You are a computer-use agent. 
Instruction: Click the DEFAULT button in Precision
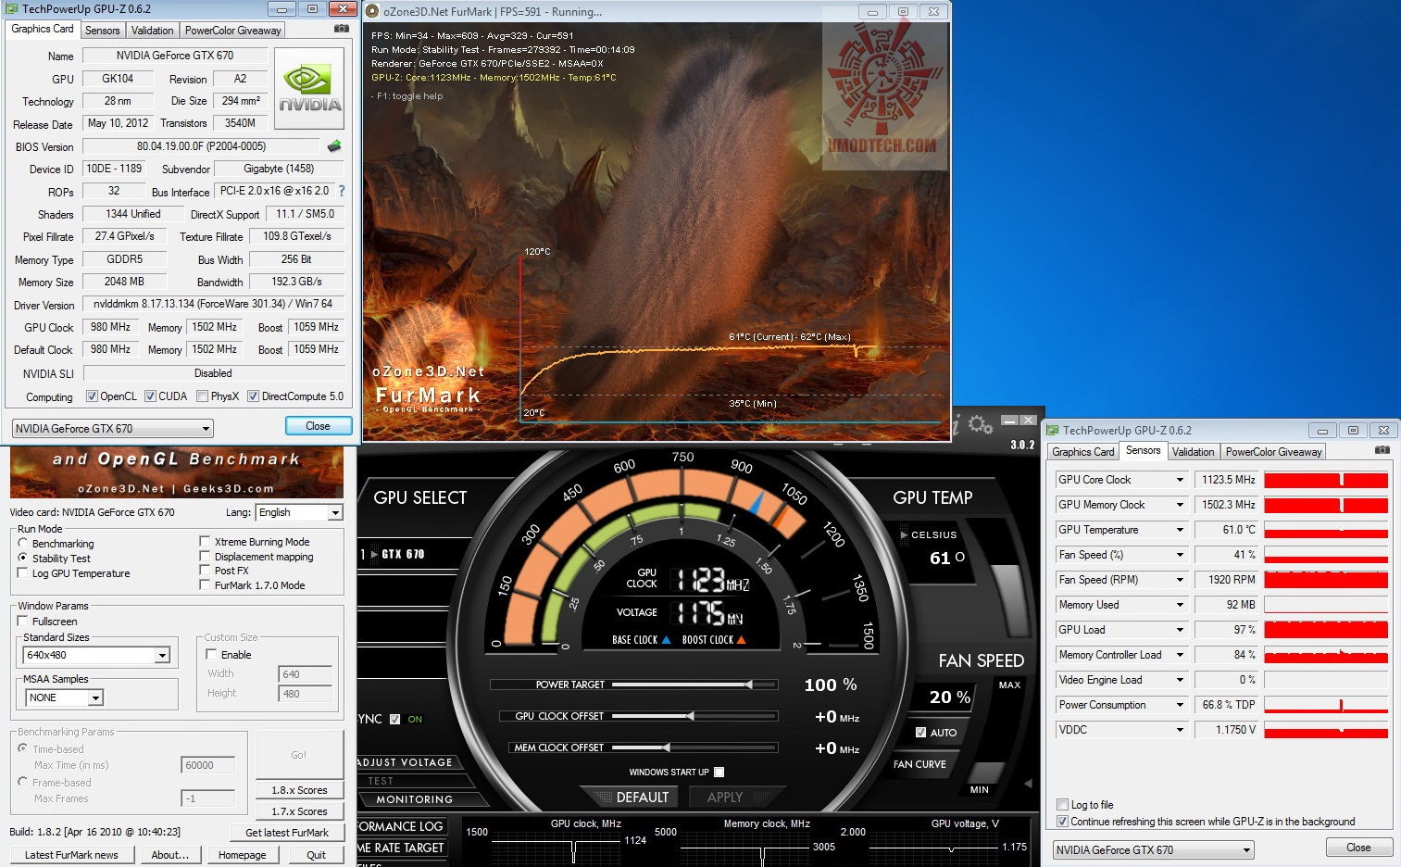coord(642,797)
